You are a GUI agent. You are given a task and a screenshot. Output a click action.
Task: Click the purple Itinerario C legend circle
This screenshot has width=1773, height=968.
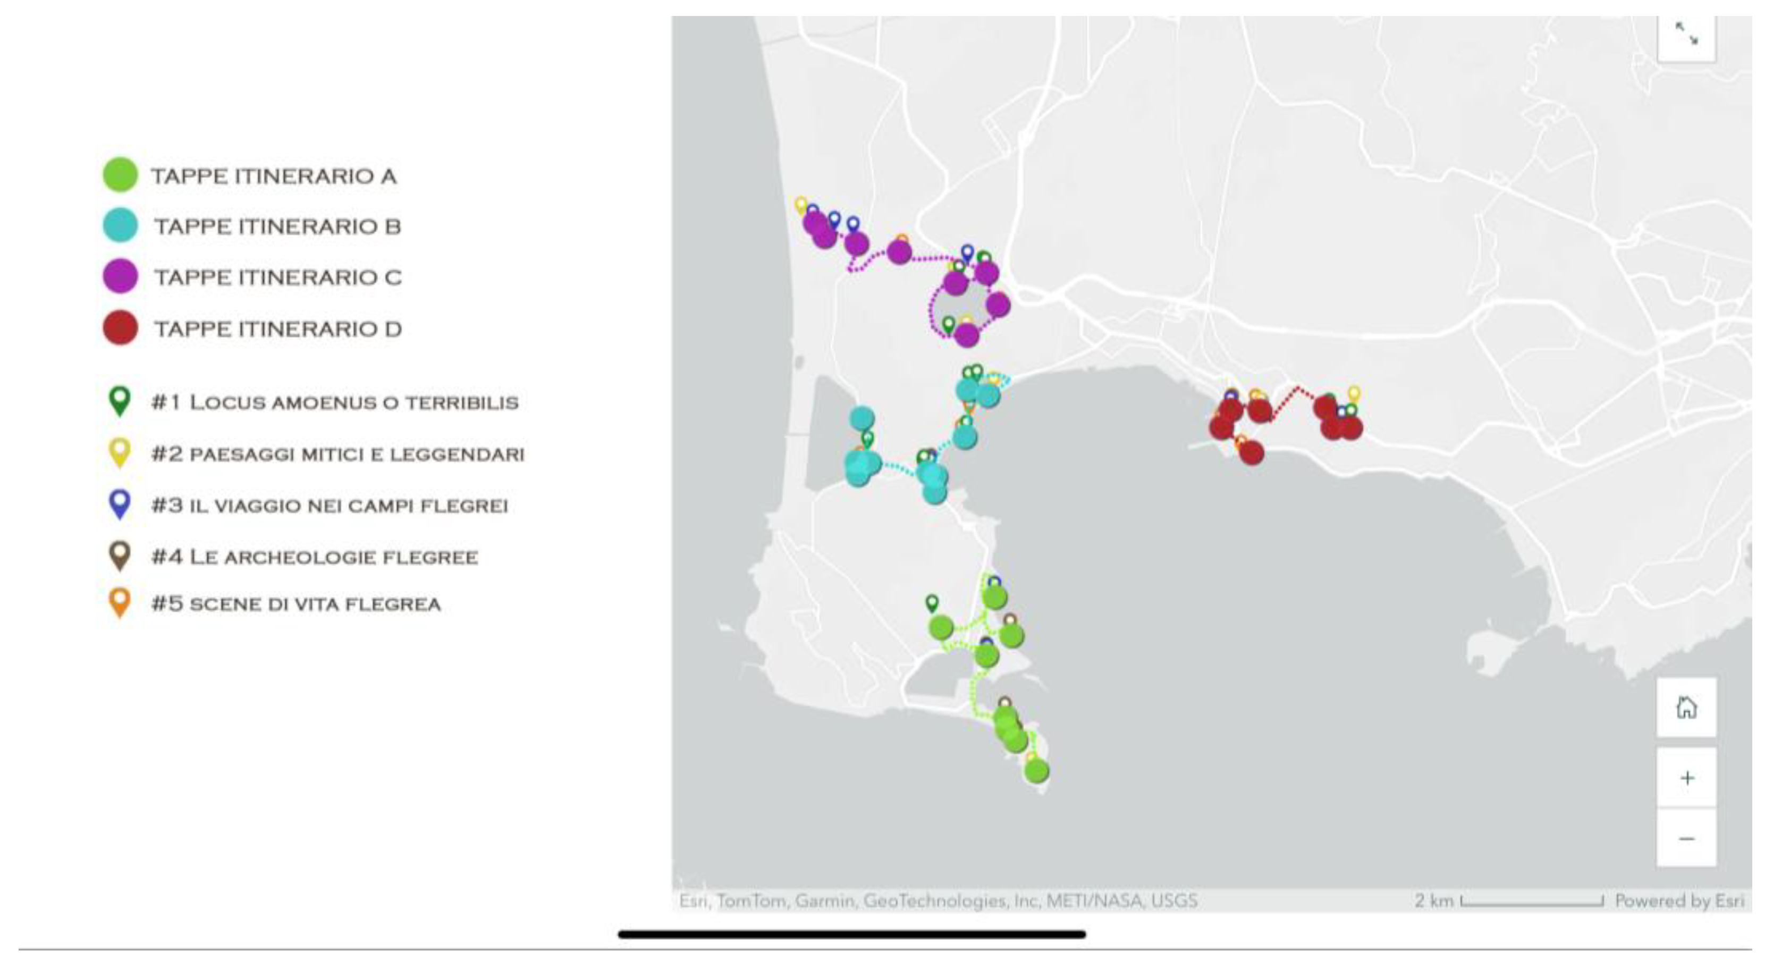pyautogui.click(x=121, y=276)
